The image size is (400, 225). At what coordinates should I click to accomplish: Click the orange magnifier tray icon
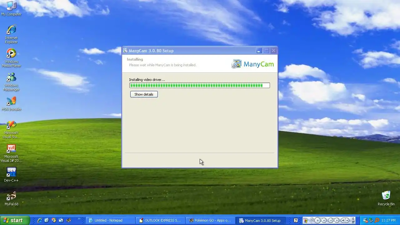[x=377, y=220]
